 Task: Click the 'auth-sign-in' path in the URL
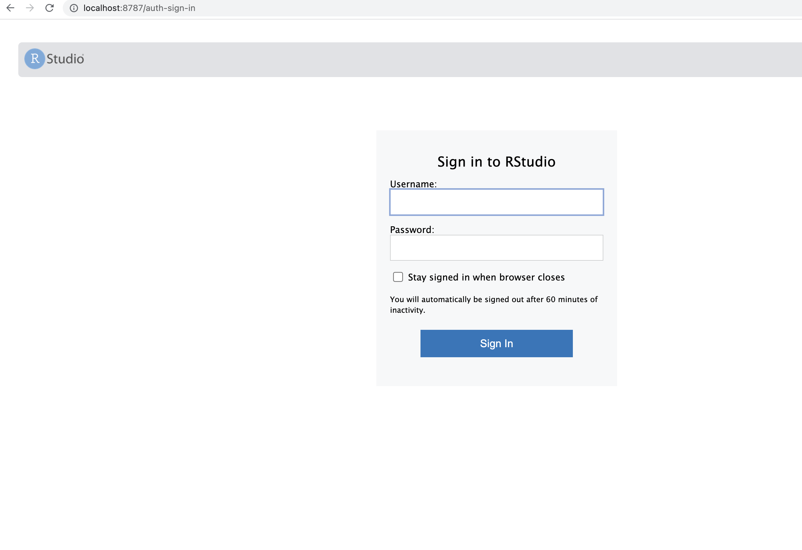pyautogui.click(x=170, y=8)
